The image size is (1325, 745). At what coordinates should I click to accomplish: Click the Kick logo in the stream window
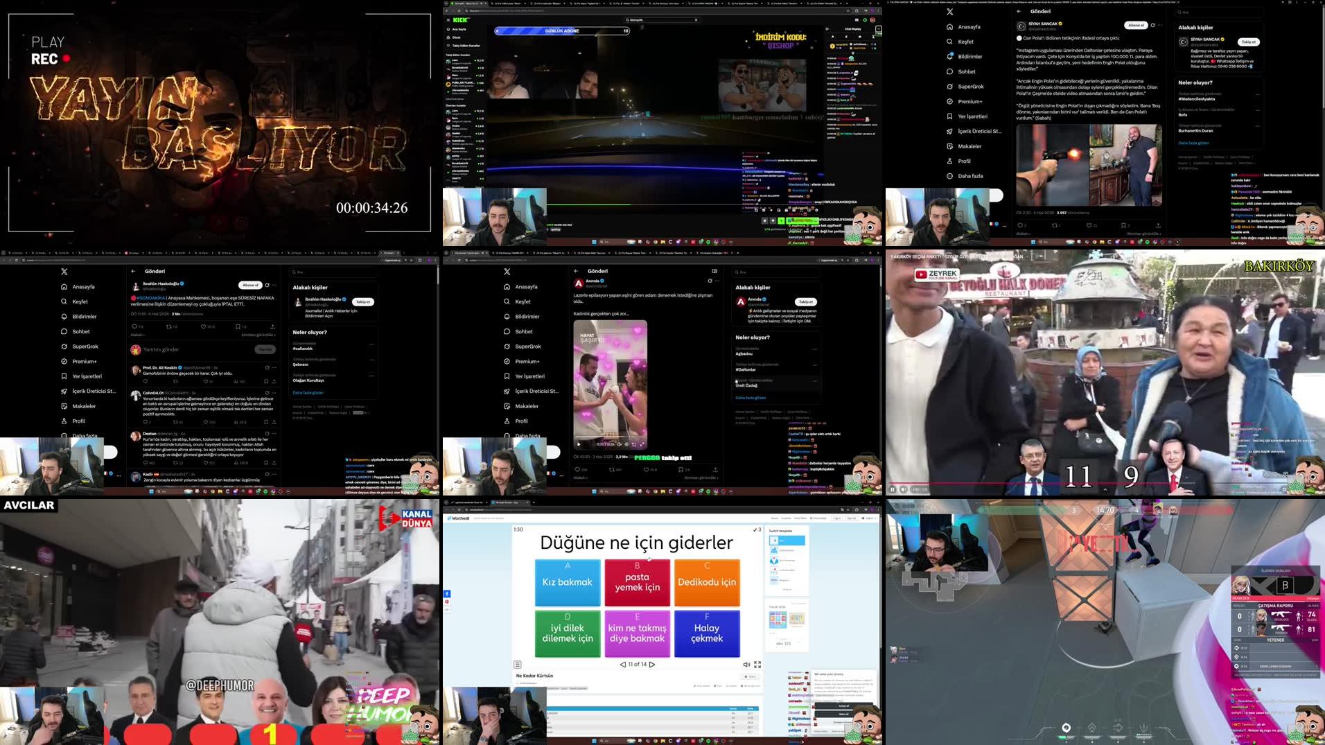[461, 20]
